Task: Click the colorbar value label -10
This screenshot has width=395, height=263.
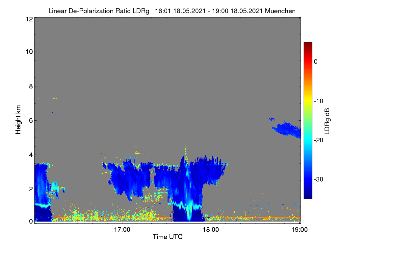Action: click(319, 101)
